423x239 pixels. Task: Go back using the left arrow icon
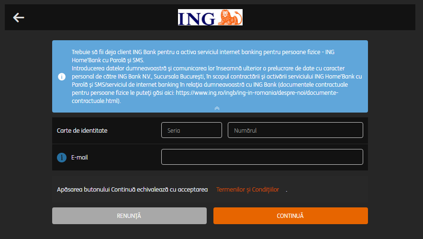19,18
